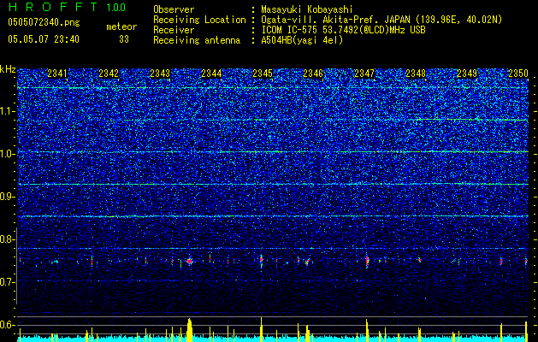
Task: Click the HROFFT 1.0.0 title text
Action: pos(67,7)
